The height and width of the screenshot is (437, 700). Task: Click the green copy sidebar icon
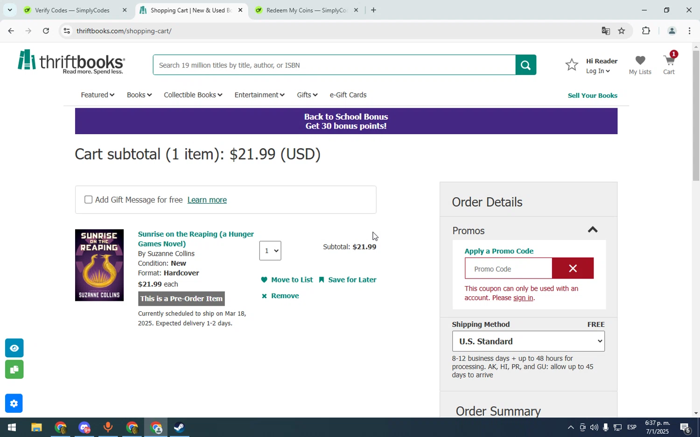point(14,369)
